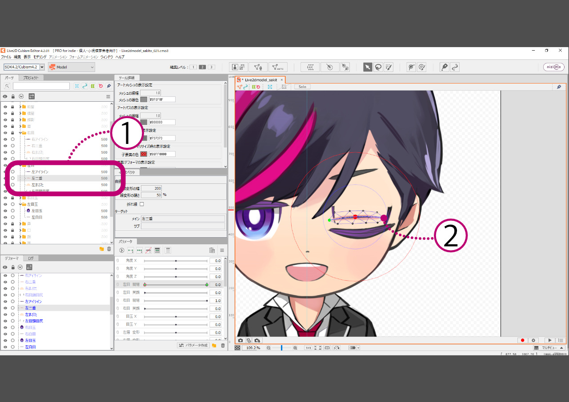
Task: Click the 子要素の色 red swatch
Action: point(144,154)
